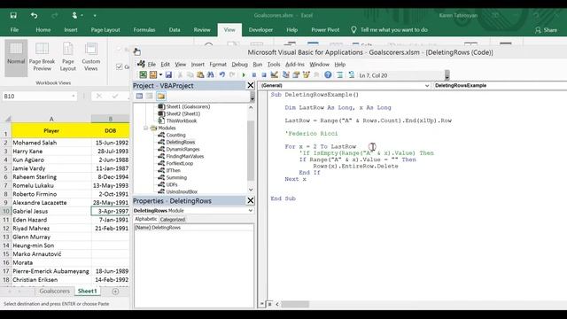This screenshot has width=567, height=319.
Task: Click the Excel Undo icon in quick access toolbar
Action: [x=34, y=15]
